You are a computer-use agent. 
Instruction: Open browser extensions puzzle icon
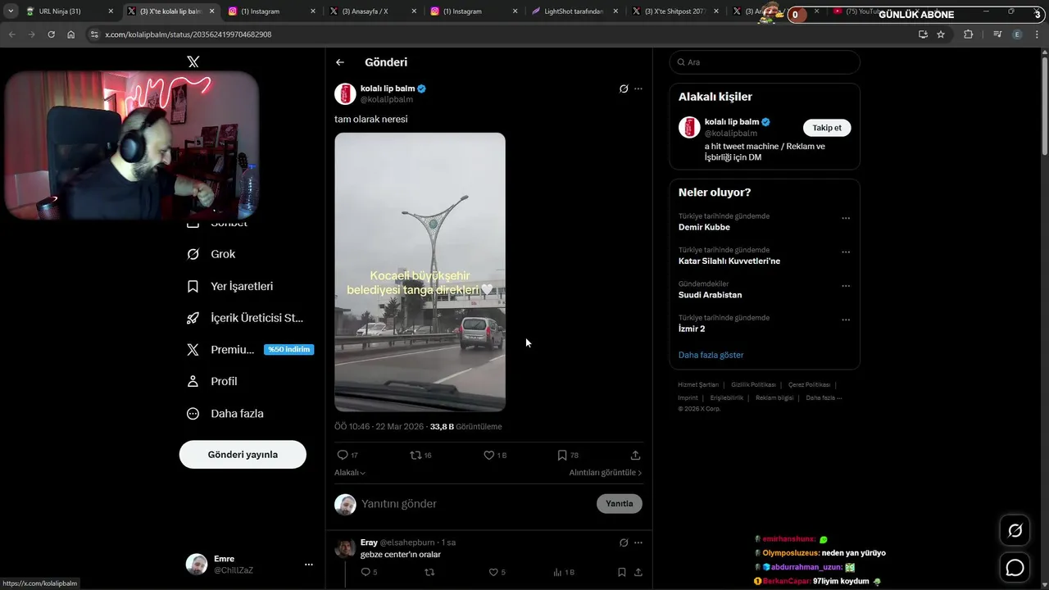[969, 34]
